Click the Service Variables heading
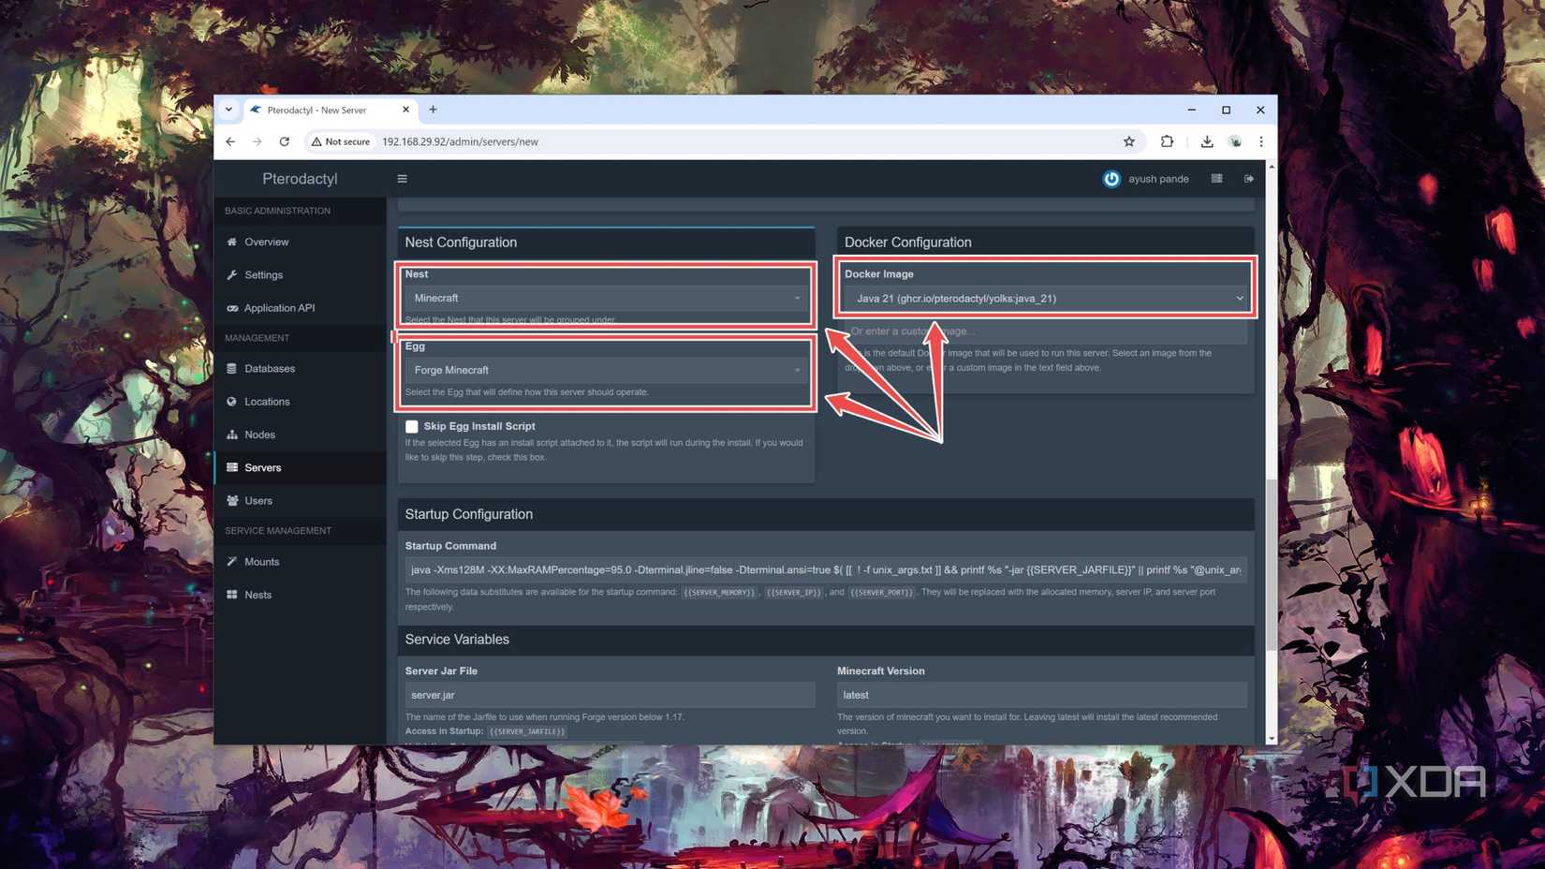The height and width of the screenshot is (869, 1545). coord(457,640)
